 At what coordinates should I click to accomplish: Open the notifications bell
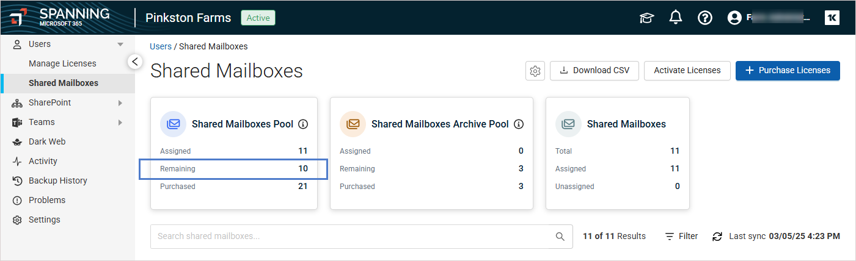point(675,18)
